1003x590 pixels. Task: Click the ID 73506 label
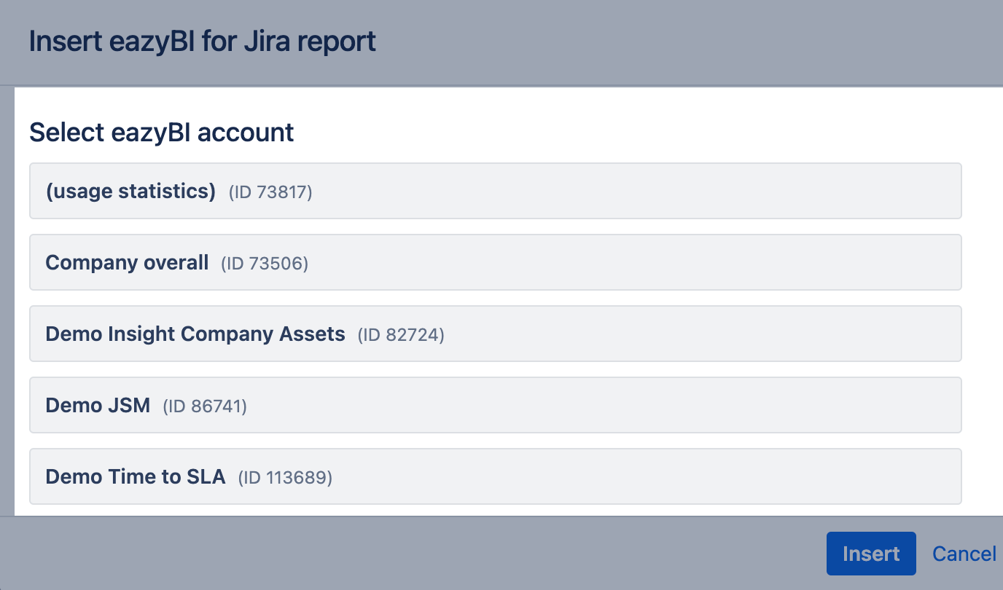coord(265,264)
